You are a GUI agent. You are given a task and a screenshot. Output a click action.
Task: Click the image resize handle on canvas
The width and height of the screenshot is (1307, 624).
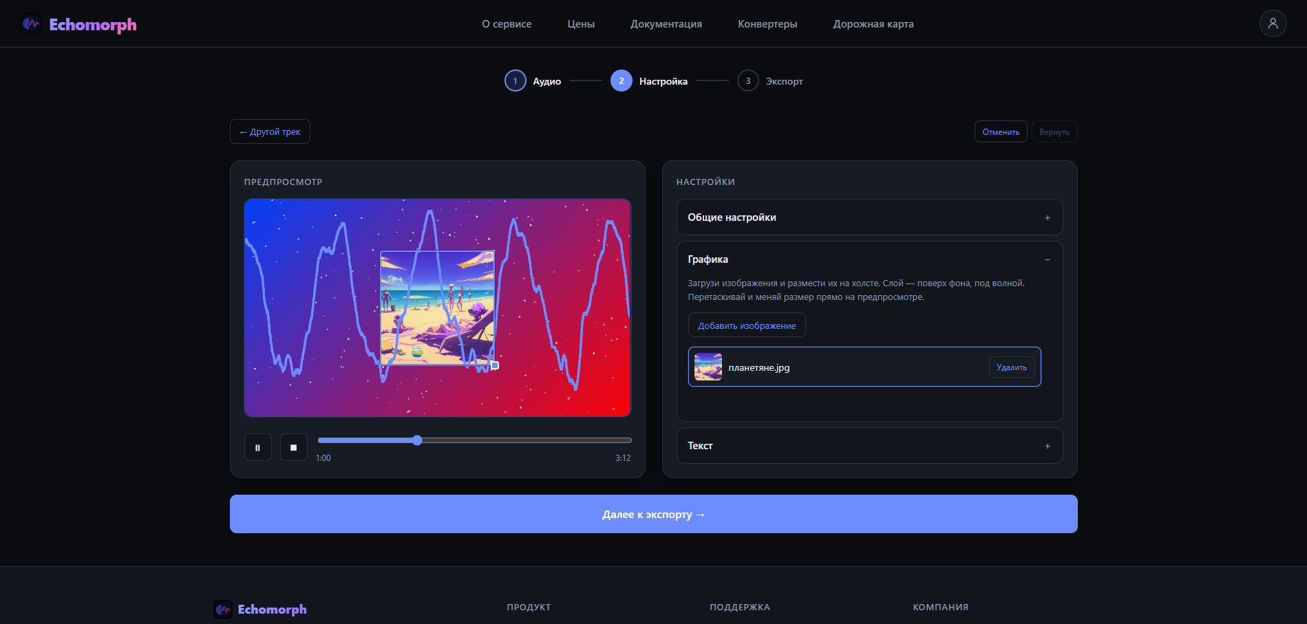(495, 365)
